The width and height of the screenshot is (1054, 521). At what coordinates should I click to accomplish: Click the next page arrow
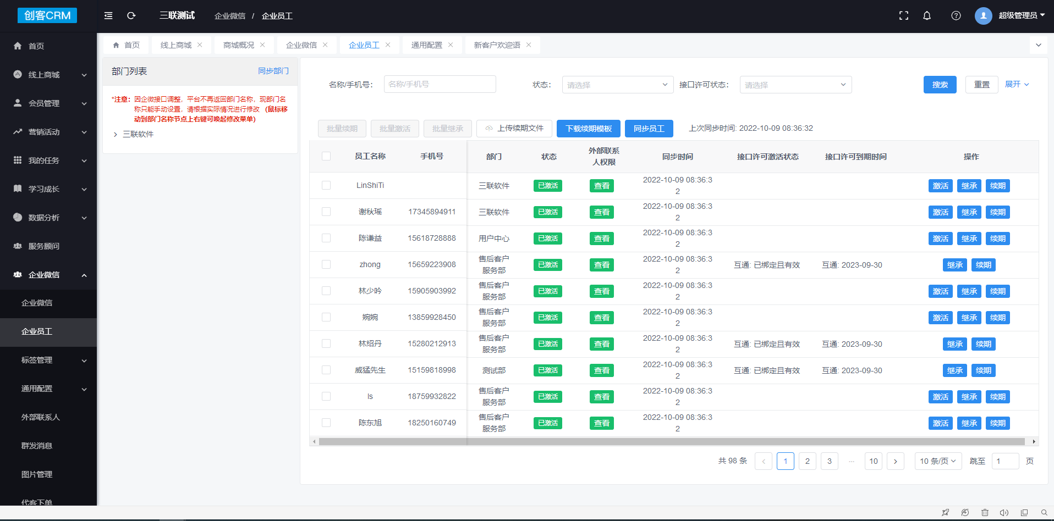tap(896, 461)
